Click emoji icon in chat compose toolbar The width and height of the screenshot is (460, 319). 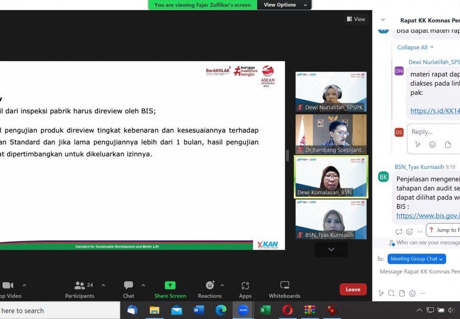pyautogui.click(x=412, y=293)
